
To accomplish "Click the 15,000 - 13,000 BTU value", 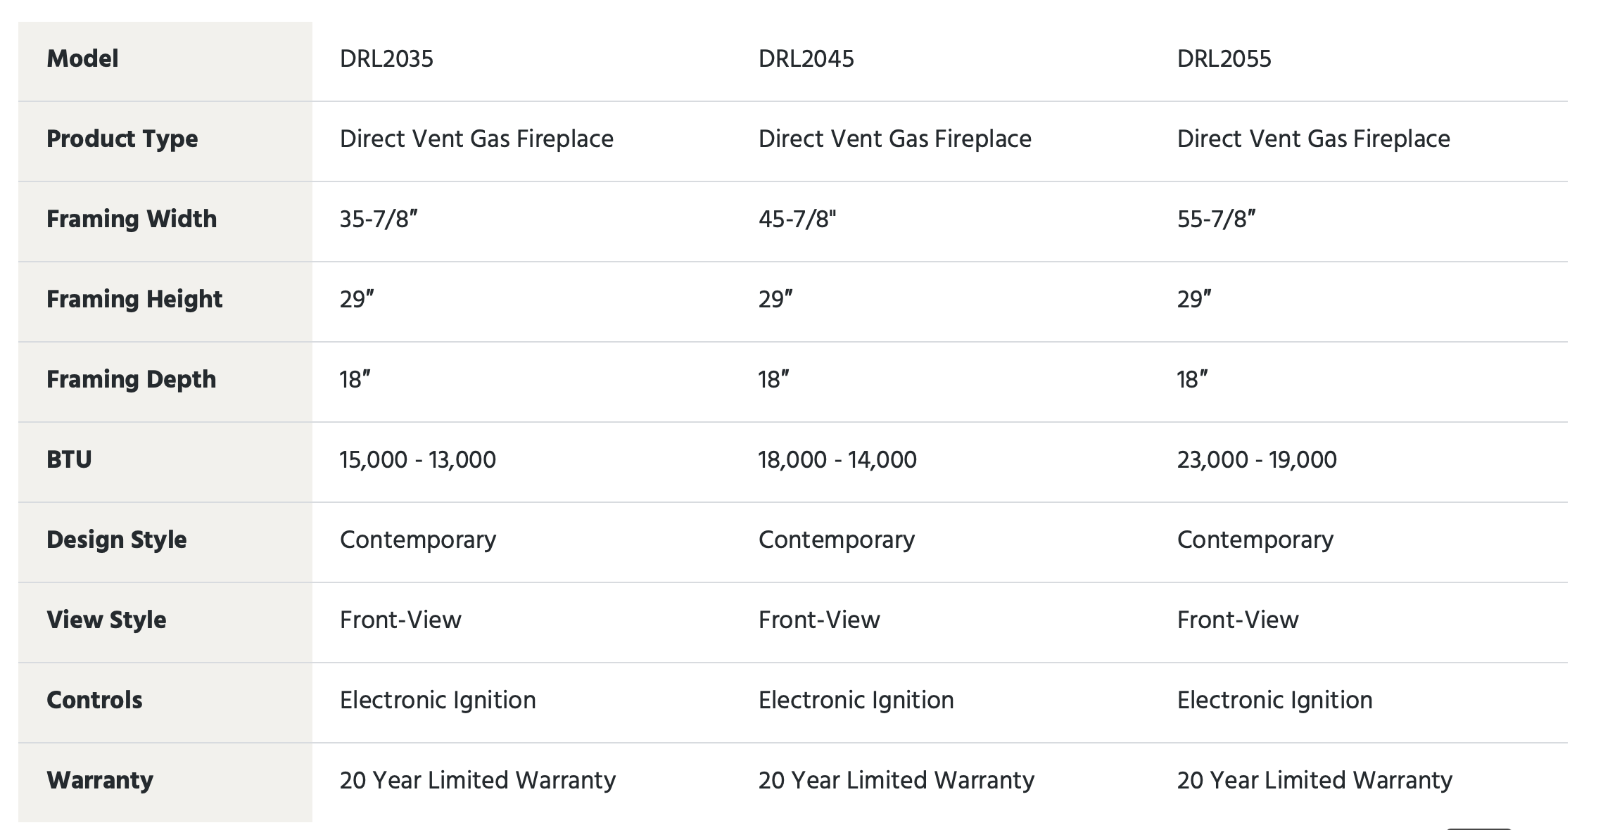I will click(x=417, y=459).
